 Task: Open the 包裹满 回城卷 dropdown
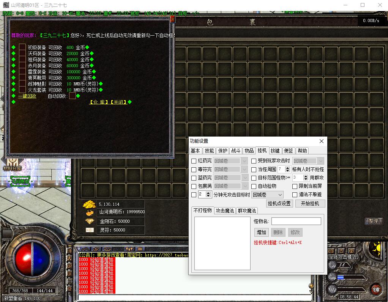(x=230, y=186)
